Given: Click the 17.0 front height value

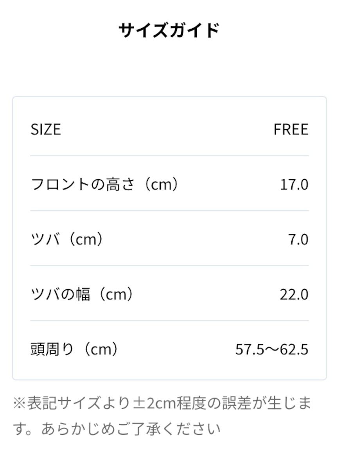Looking at the screenshot, I should coord(294,184).
